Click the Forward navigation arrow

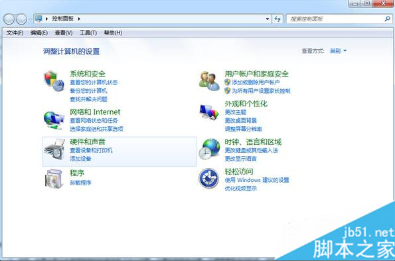pyautogui.click(x=21, y=19)
